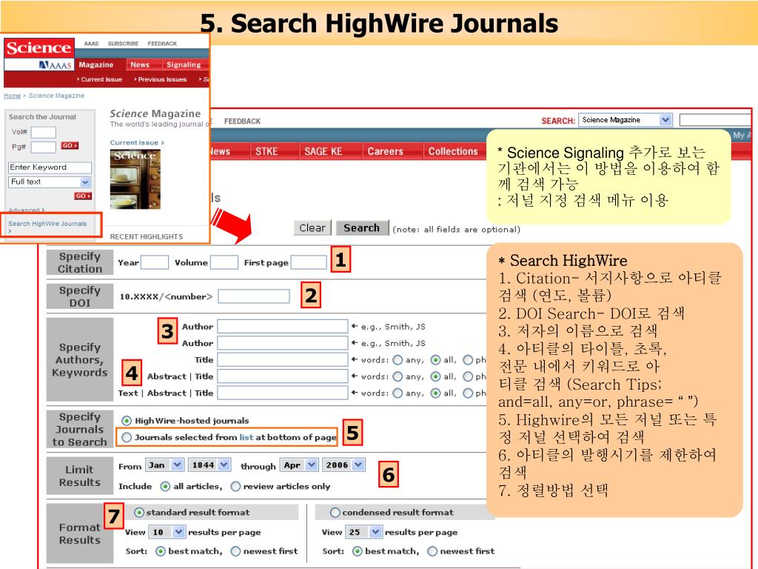Sort standard format results by newest first

coord(235,551)
